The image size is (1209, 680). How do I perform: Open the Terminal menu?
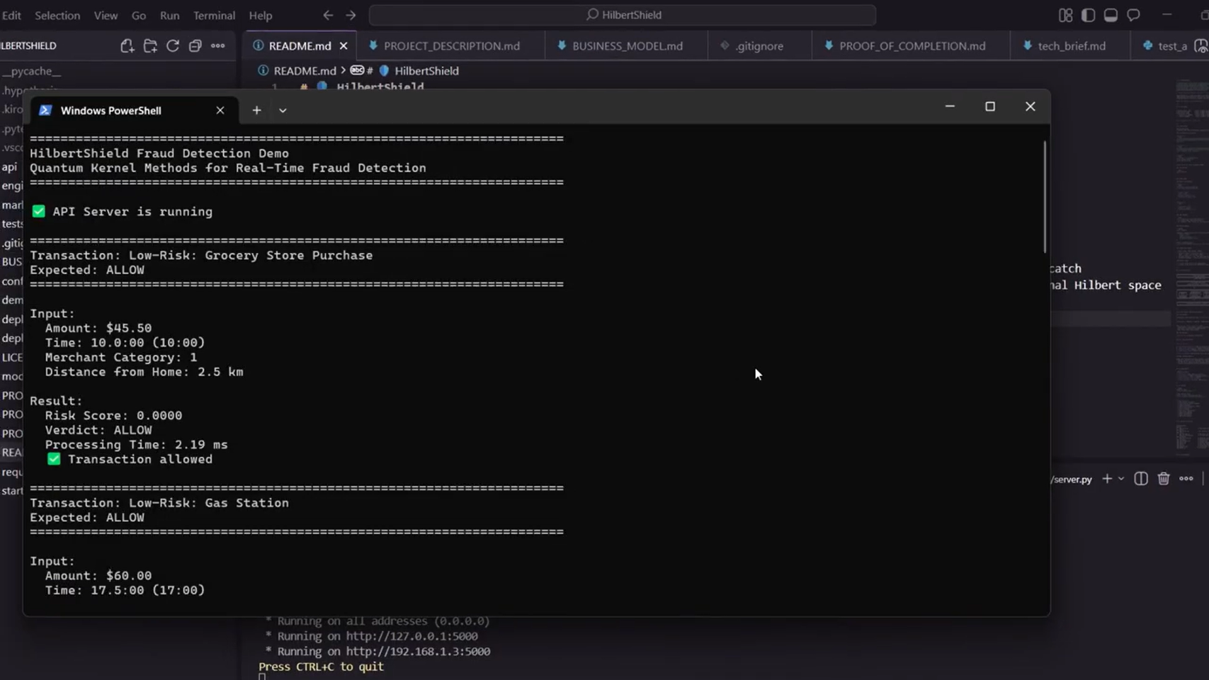pos(213,15)
